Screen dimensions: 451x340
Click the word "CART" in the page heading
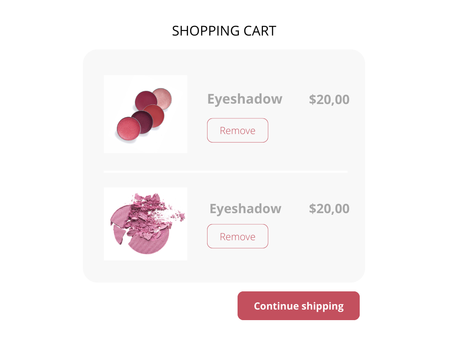tap(260, 31)
